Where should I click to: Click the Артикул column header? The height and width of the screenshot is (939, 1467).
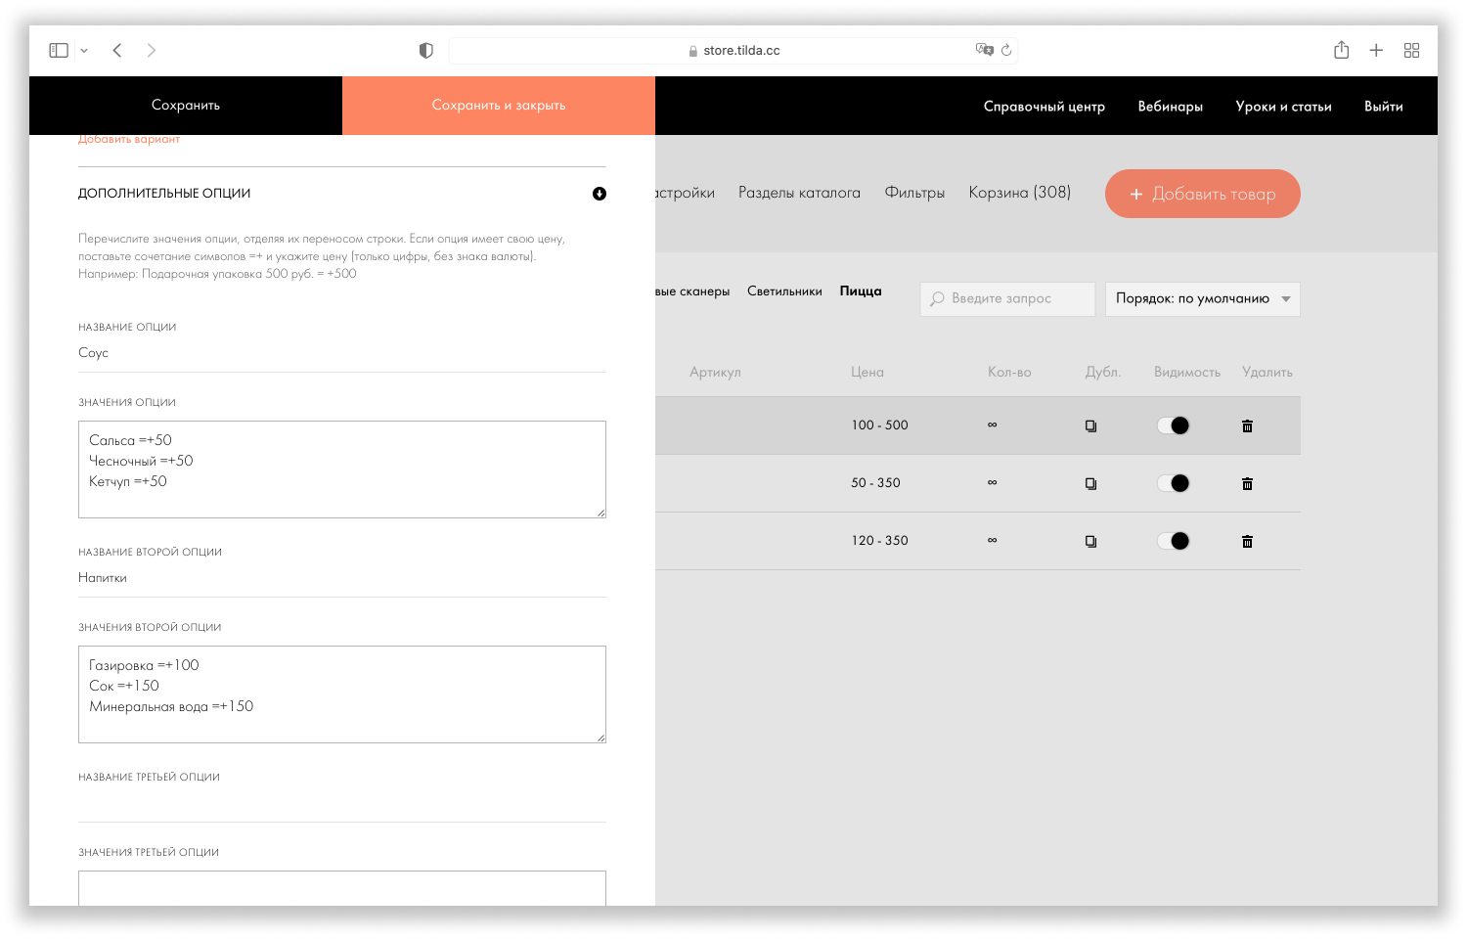715,373
